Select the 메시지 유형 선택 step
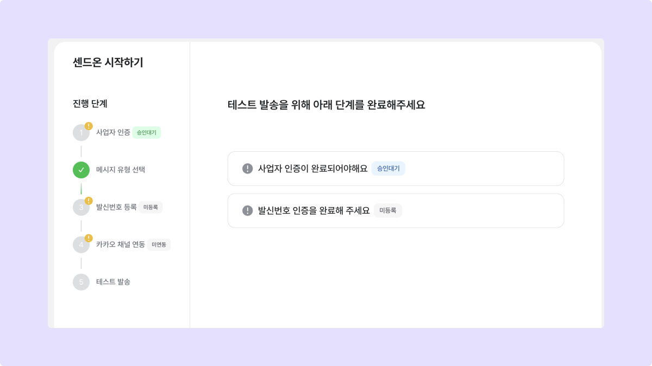The height and width of the screenshot is (366, 652). 121,170
